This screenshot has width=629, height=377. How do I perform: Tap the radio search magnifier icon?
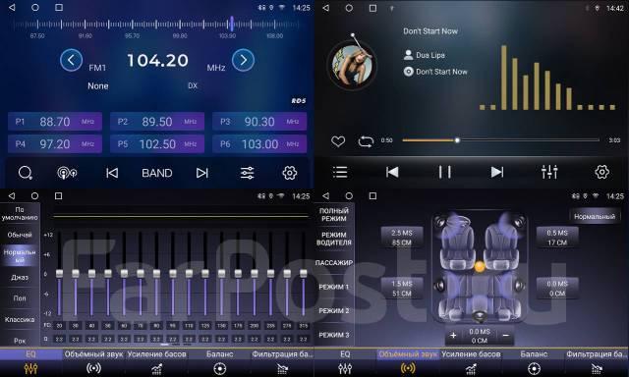pyautogui.click(x=26, y=173)
